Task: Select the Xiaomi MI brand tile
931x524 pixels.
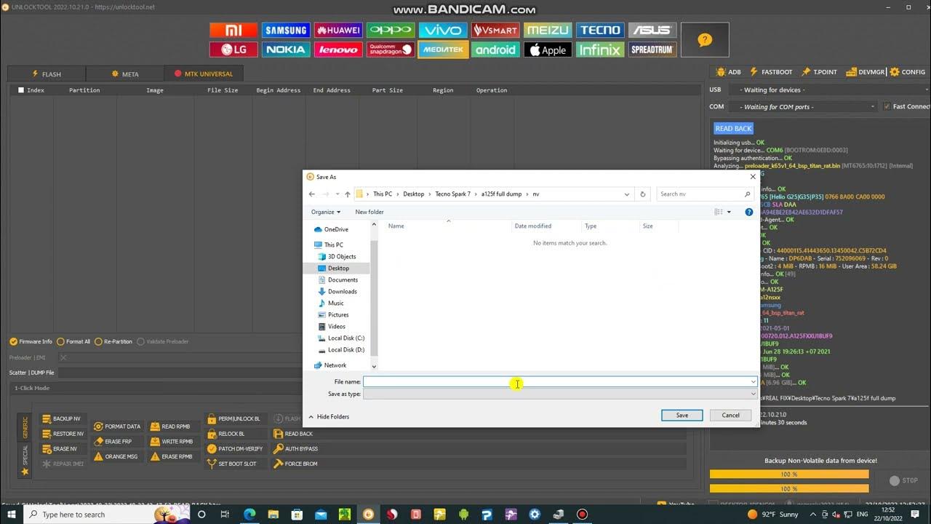Action: click(233, 30)
